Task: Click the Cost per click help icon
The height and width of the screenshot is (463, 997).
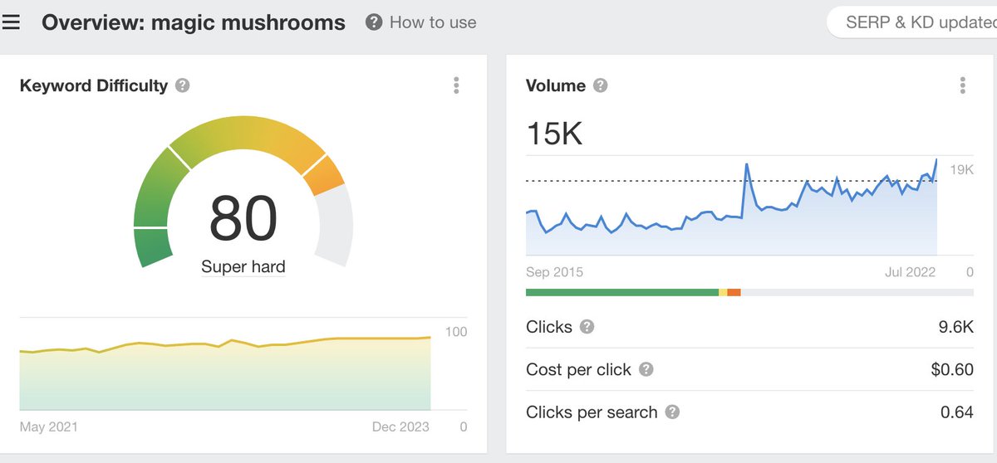Action: 646,370
